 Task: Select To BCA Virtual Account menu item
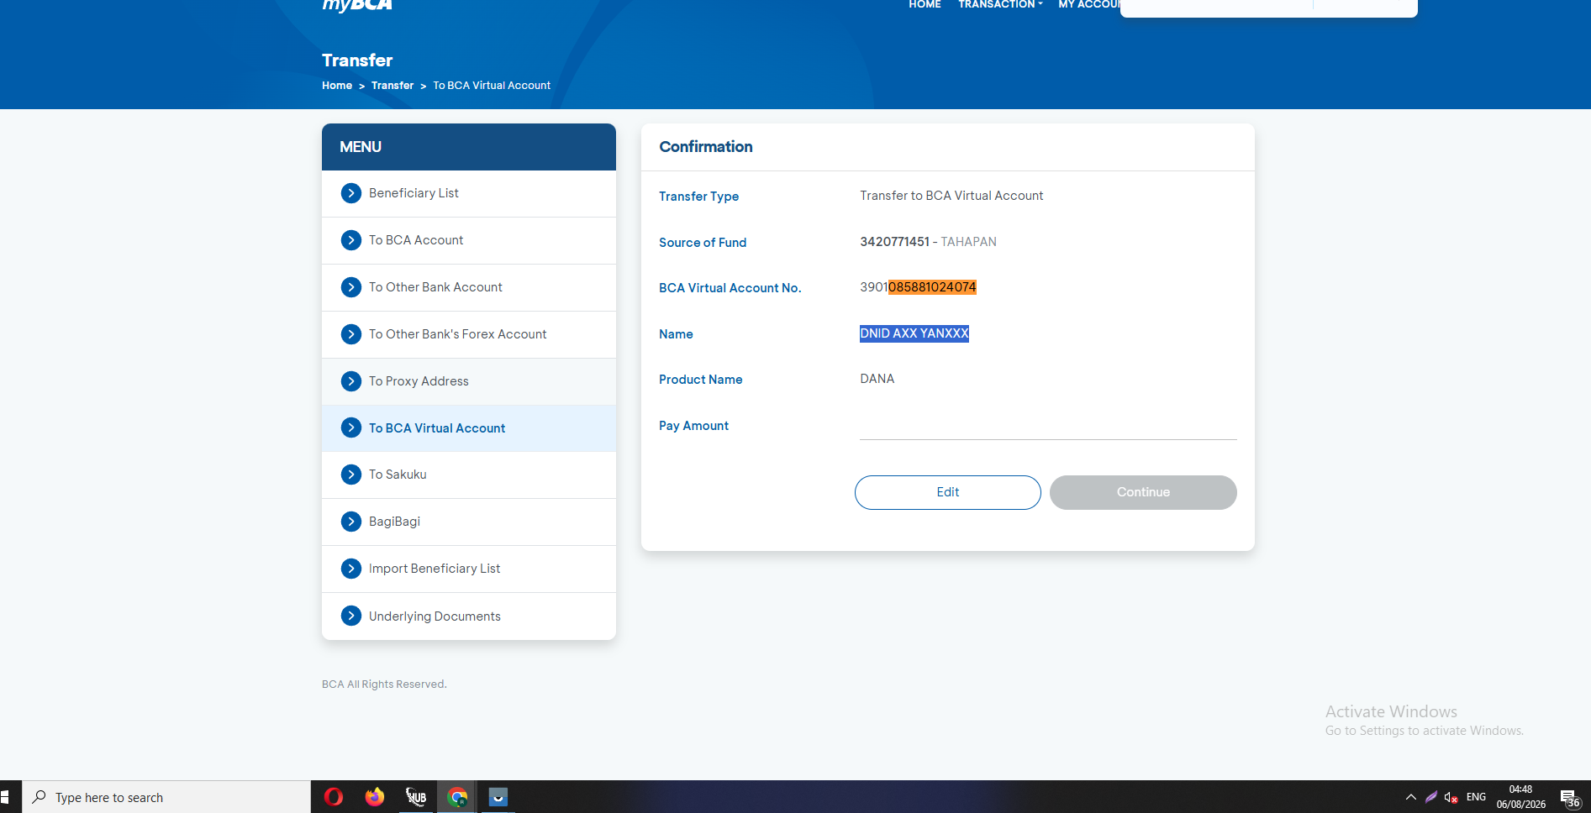coord(469,428)
